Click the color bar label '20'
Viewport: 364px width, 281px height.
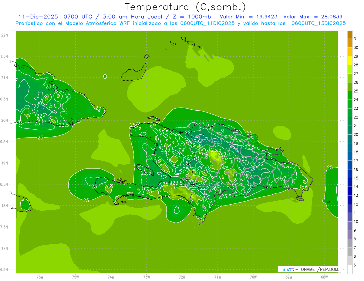coord(356,134)
